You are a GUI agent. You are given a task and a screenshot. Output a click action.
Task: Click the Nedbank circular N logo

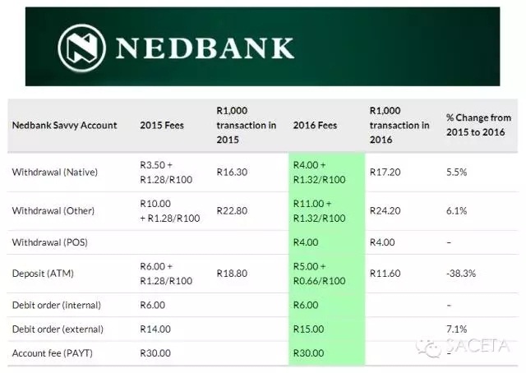[81, 48]
